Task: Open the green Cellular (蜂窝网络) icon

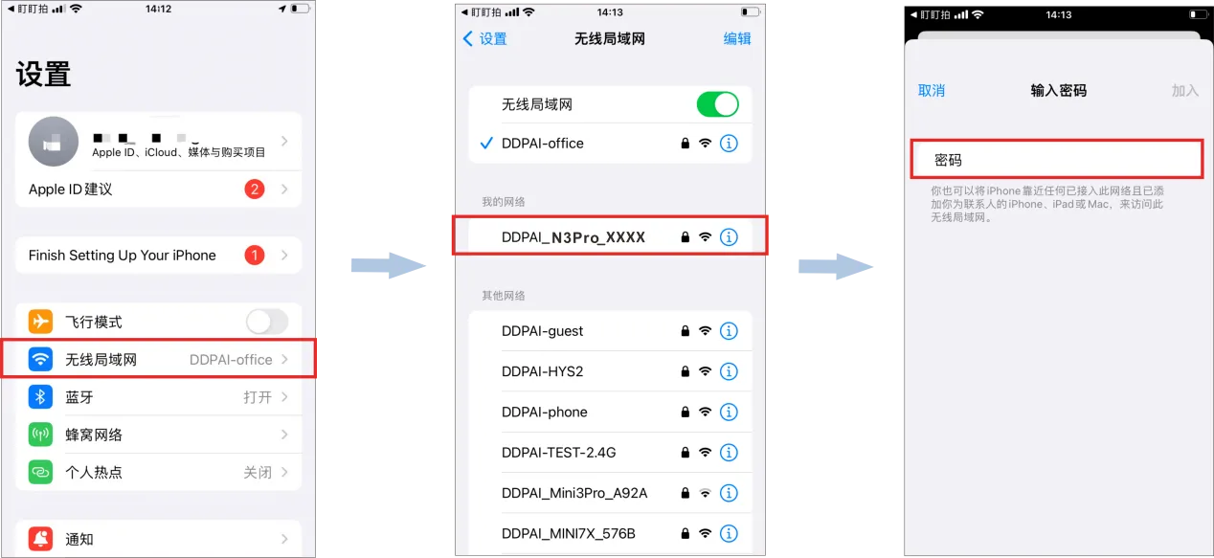Action: tap(40, 435)
